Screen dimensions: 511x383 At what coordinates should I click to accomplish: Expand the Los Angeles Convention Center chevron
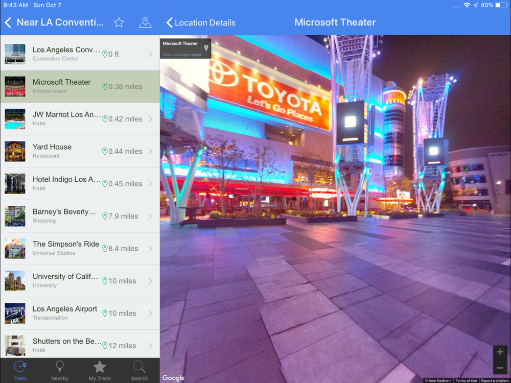click(150, 54)
